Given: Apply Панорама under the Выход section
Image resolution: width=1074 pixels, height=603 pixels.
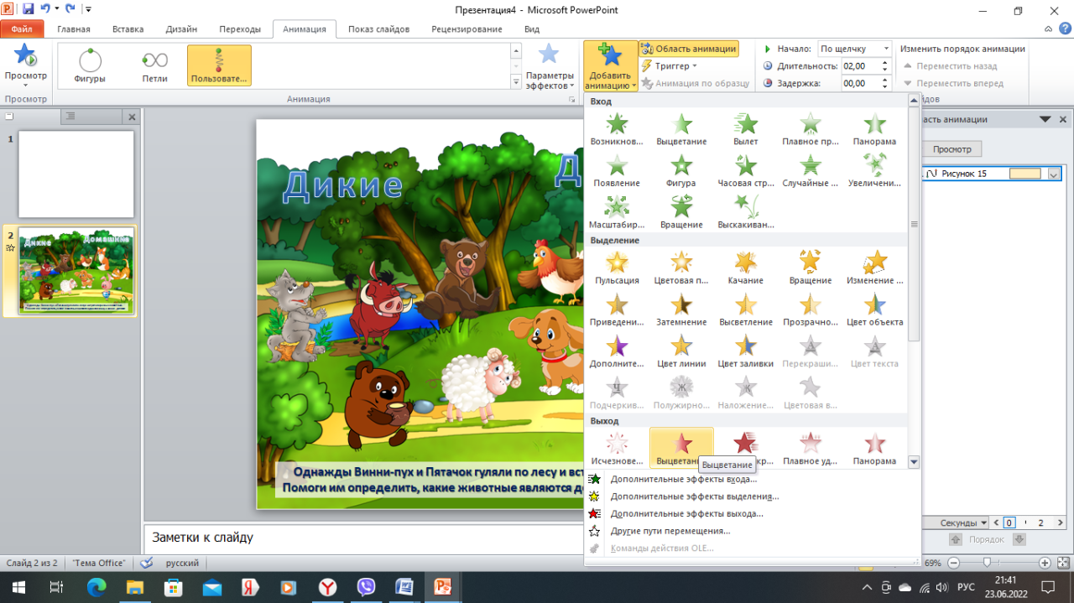Looking at the screenshot, I should point(875,449).
